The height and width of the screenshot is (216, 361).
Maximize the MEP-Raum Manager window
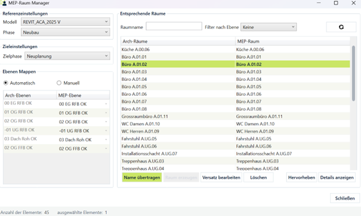(336, 3)
